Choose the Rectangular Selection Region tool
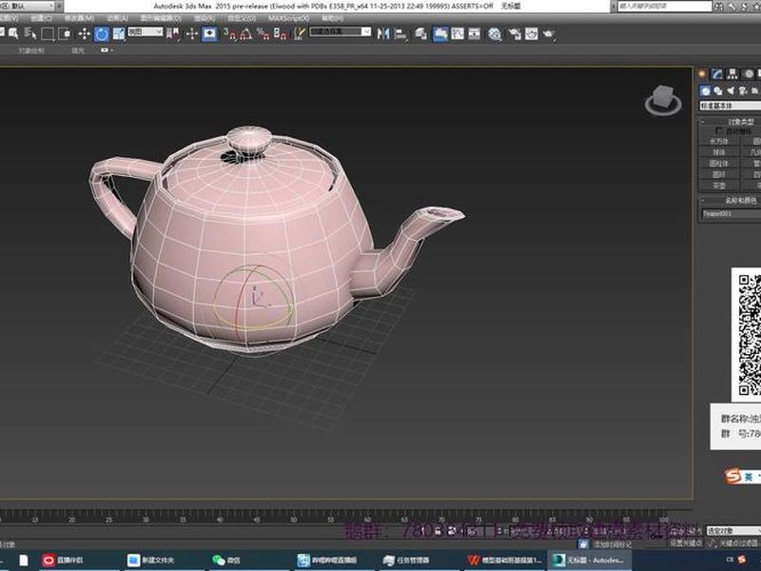 (x=47, y=33)
